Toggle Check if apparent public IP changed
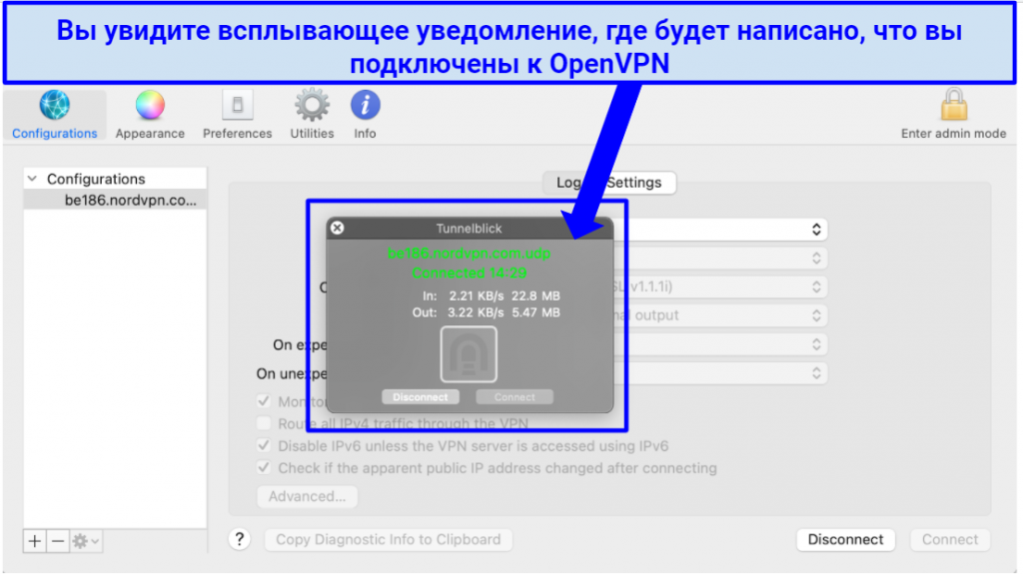The image size is (1023, 575). [x=264, y=468]
